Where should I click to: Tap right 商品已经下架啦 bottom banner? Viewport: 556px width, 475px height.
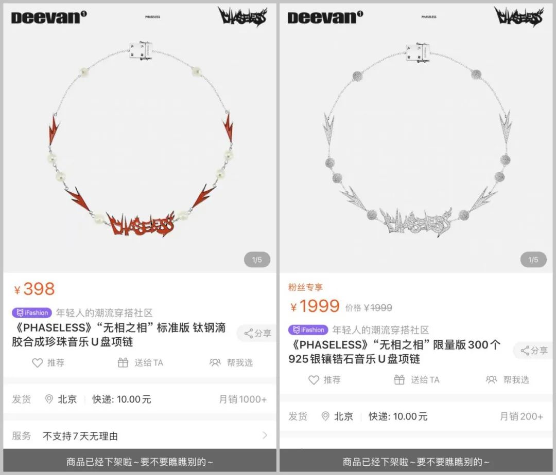416,461
